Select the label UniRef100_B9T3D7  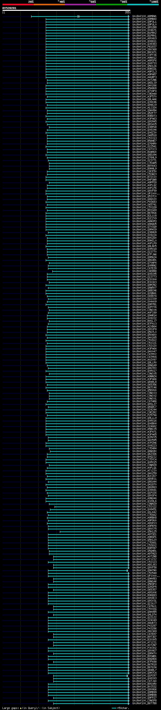[x=144, y=637]
